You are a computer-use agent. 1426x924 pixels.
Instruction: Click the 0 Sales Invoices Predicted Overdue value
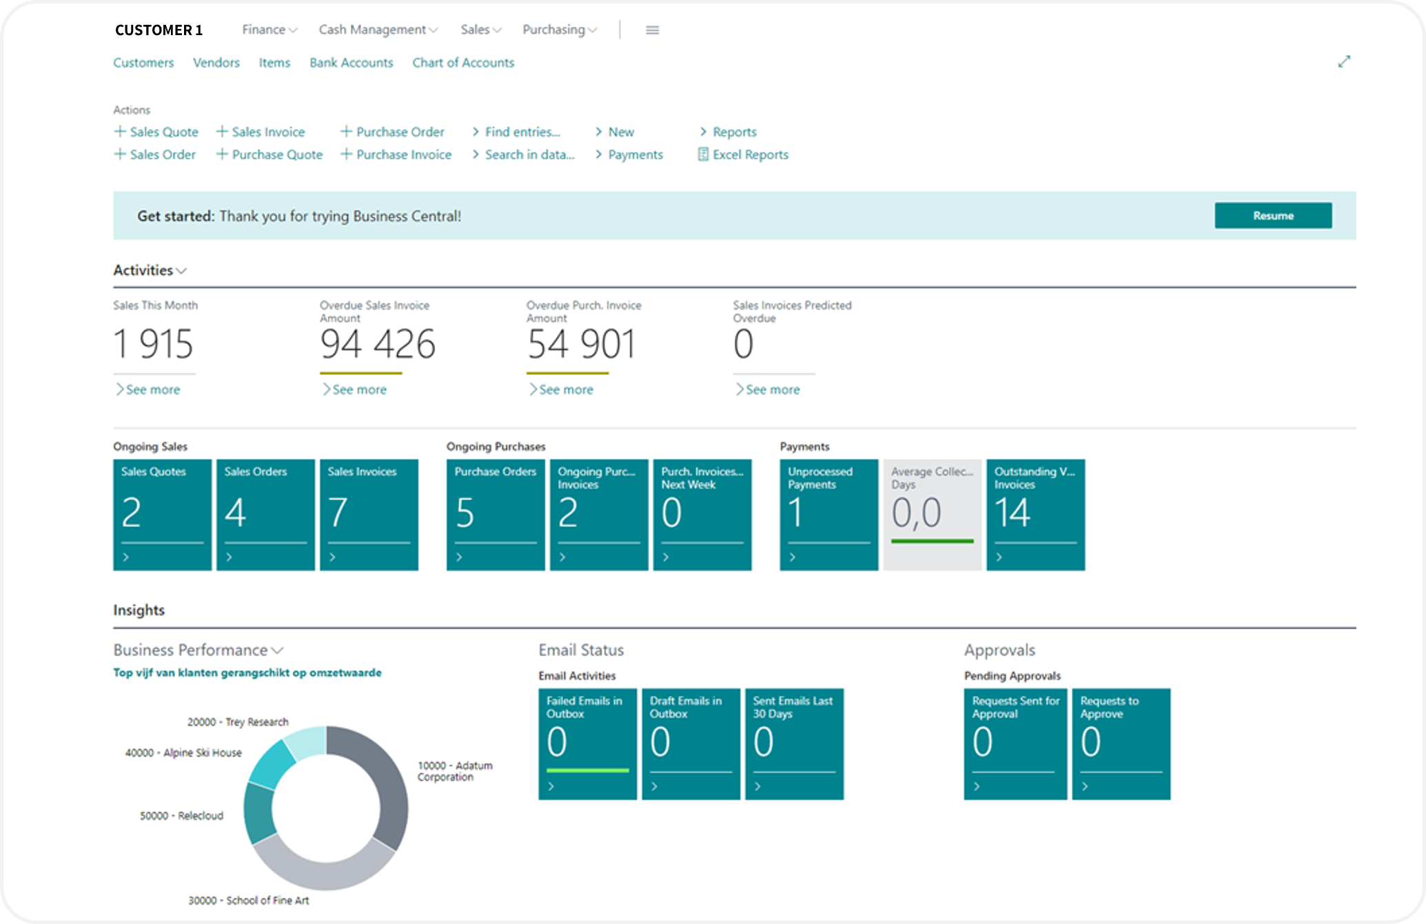(x=743, y=344)
